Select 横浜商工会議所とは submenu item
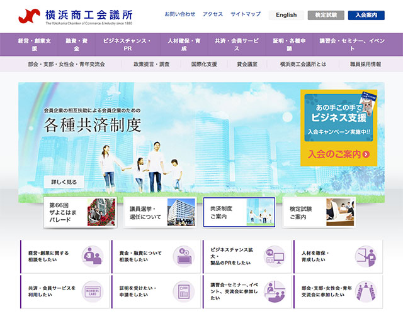Viewport: 403px width, 314px height. click(x=303, y=64)
